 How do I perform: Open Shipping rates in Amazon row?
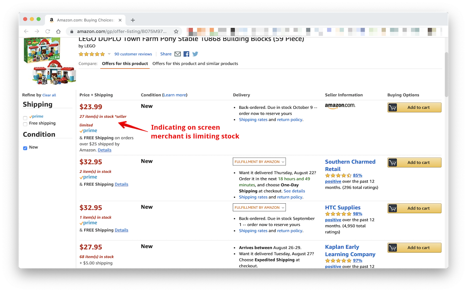click(x=253, y=119)
